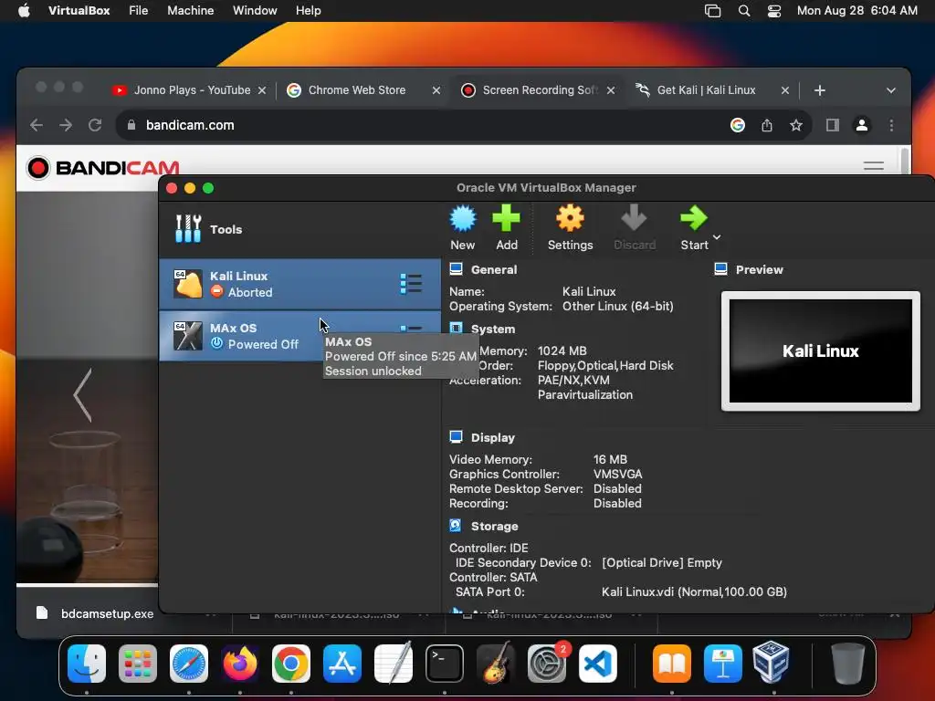Click the Display section header
The width and height of the screenshot is (935, 701).
coord(492,437)
